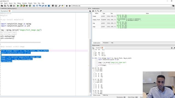Select the img1 variable row
175x98 pixels.
(x=134, y=27)
